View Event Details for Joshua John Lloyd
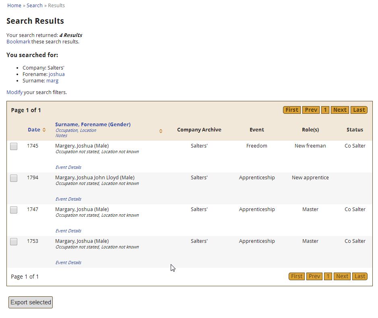Viewport: 378px width, 318px height. coord(68,199)
